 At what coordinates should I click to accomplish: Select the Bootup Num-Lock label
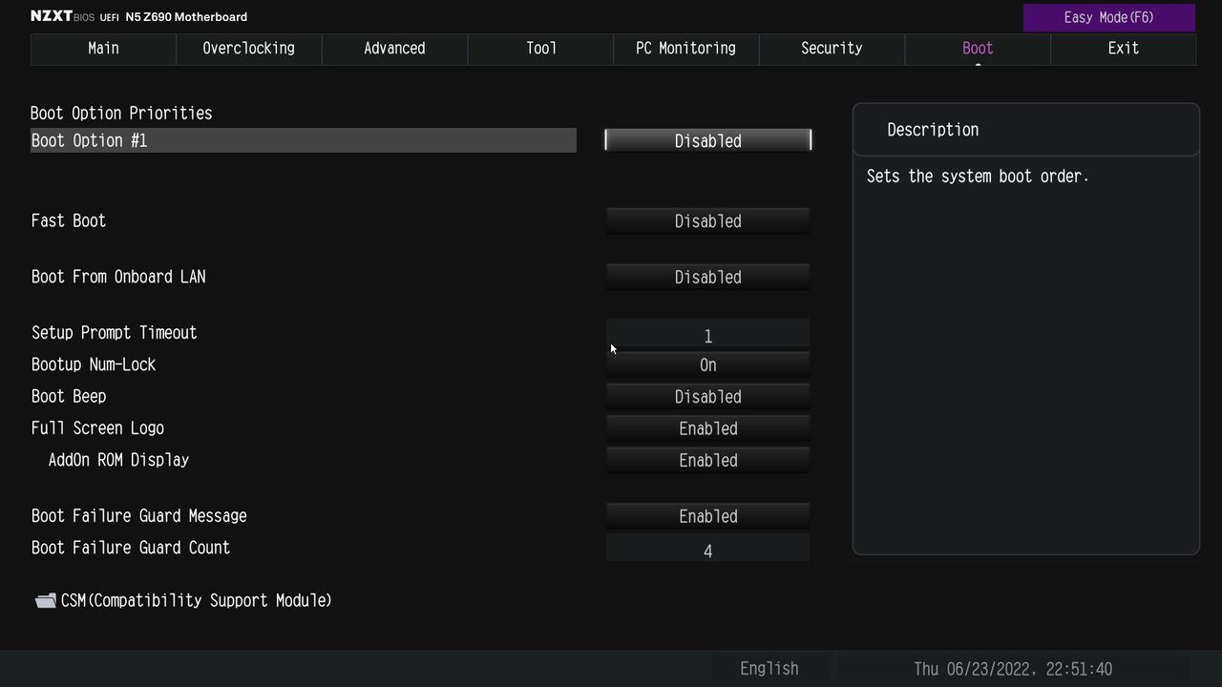94,364
